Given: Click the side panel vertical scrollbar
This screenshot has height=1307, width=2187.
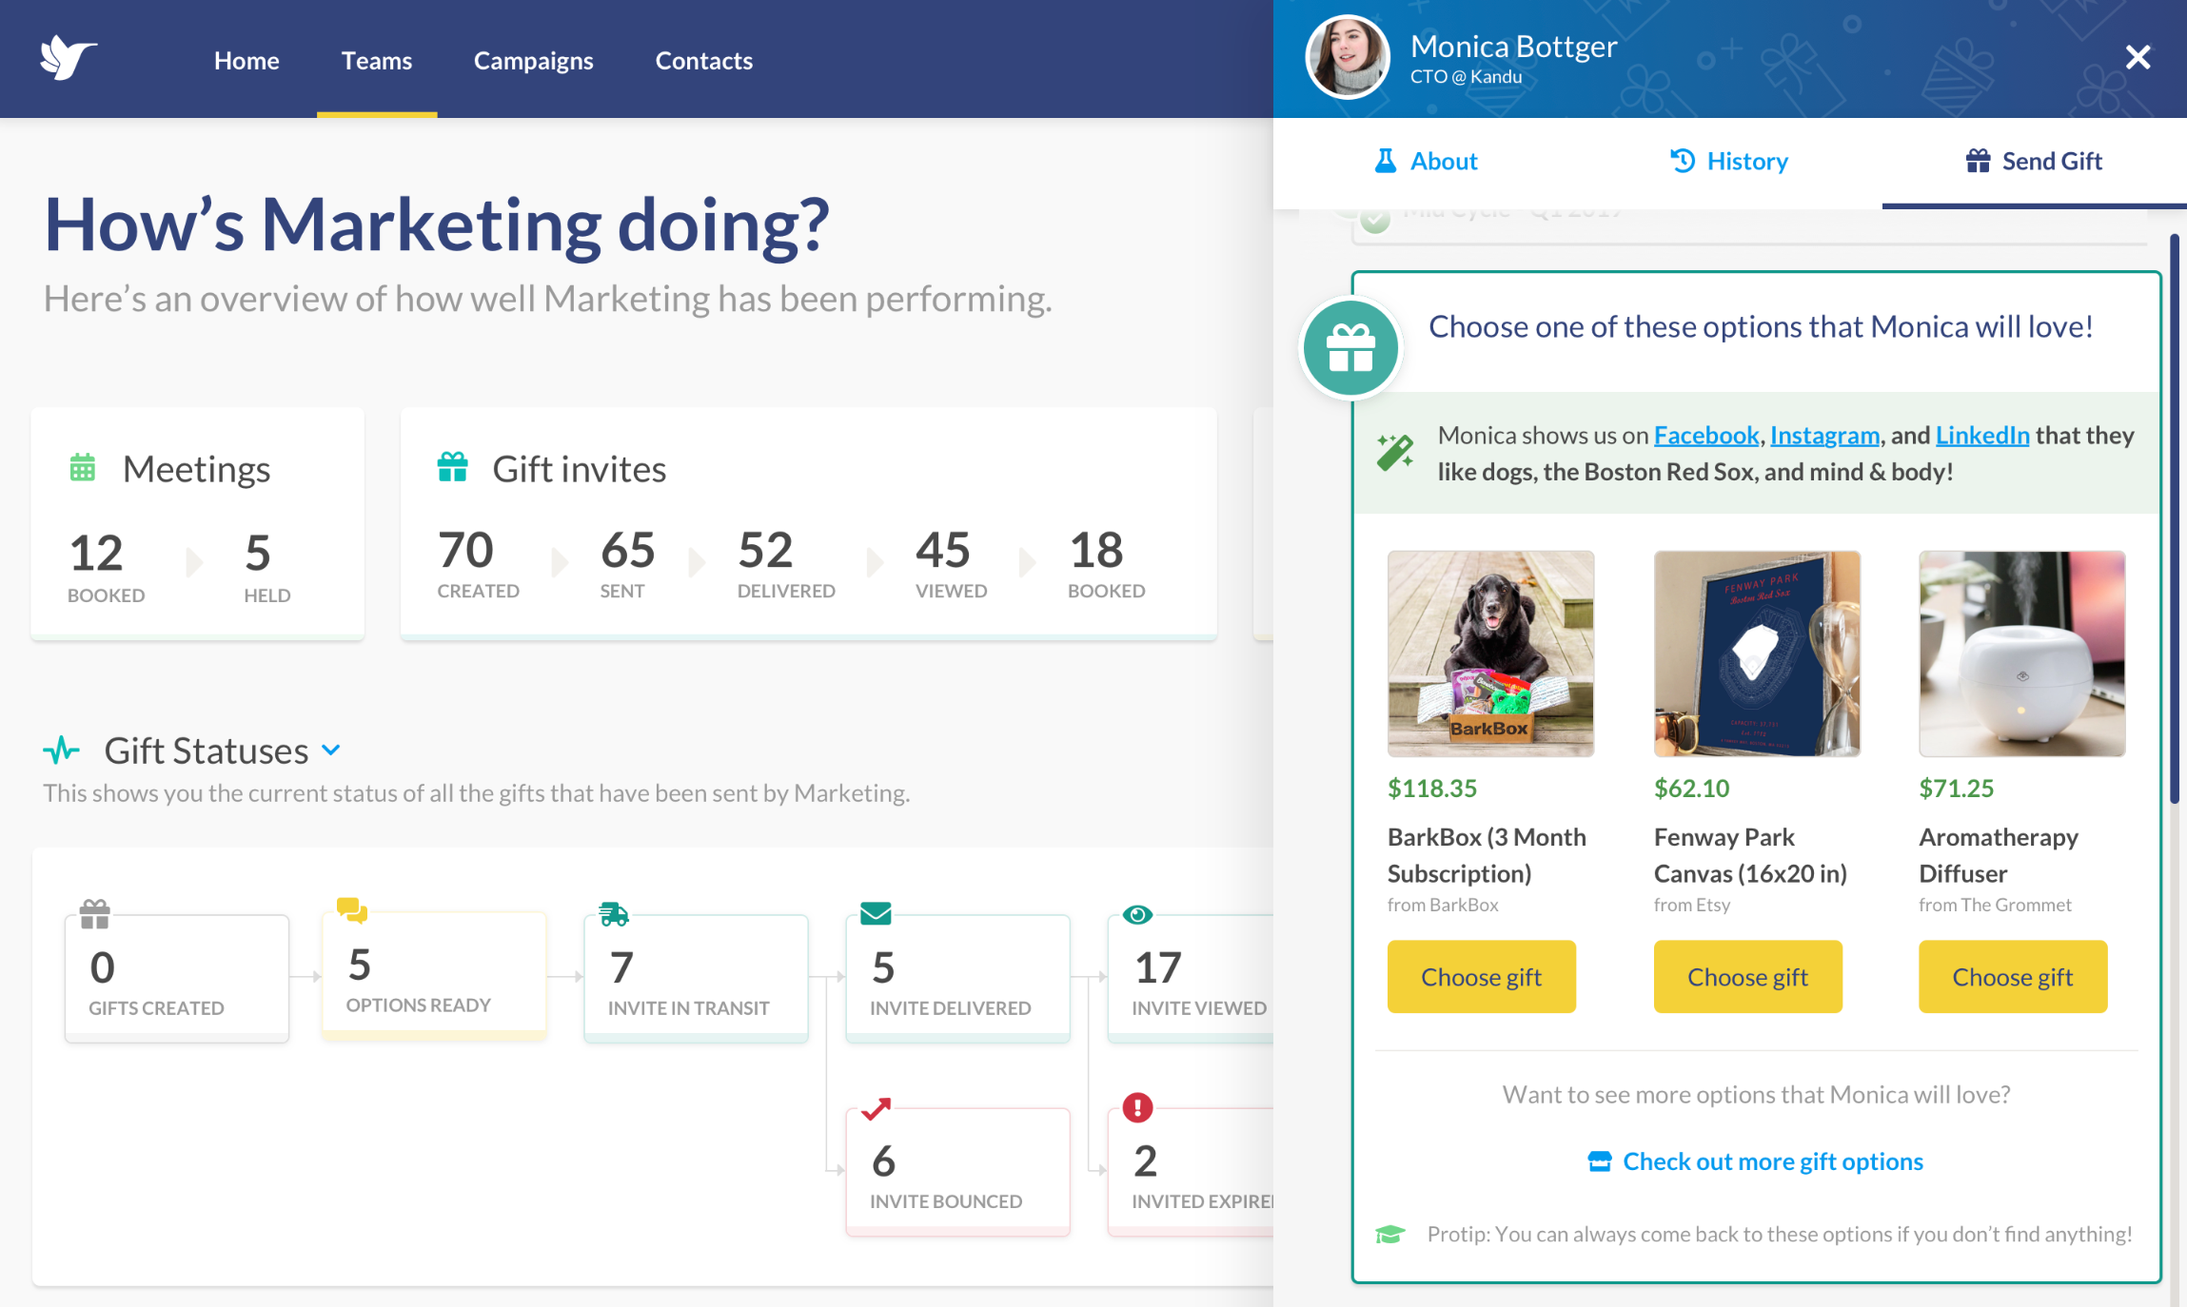Looking at the screenshot, I should [x=2175, y=518].
